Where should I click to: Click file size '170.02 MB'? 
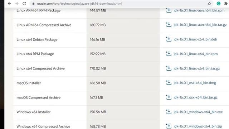tap(98, 68)
